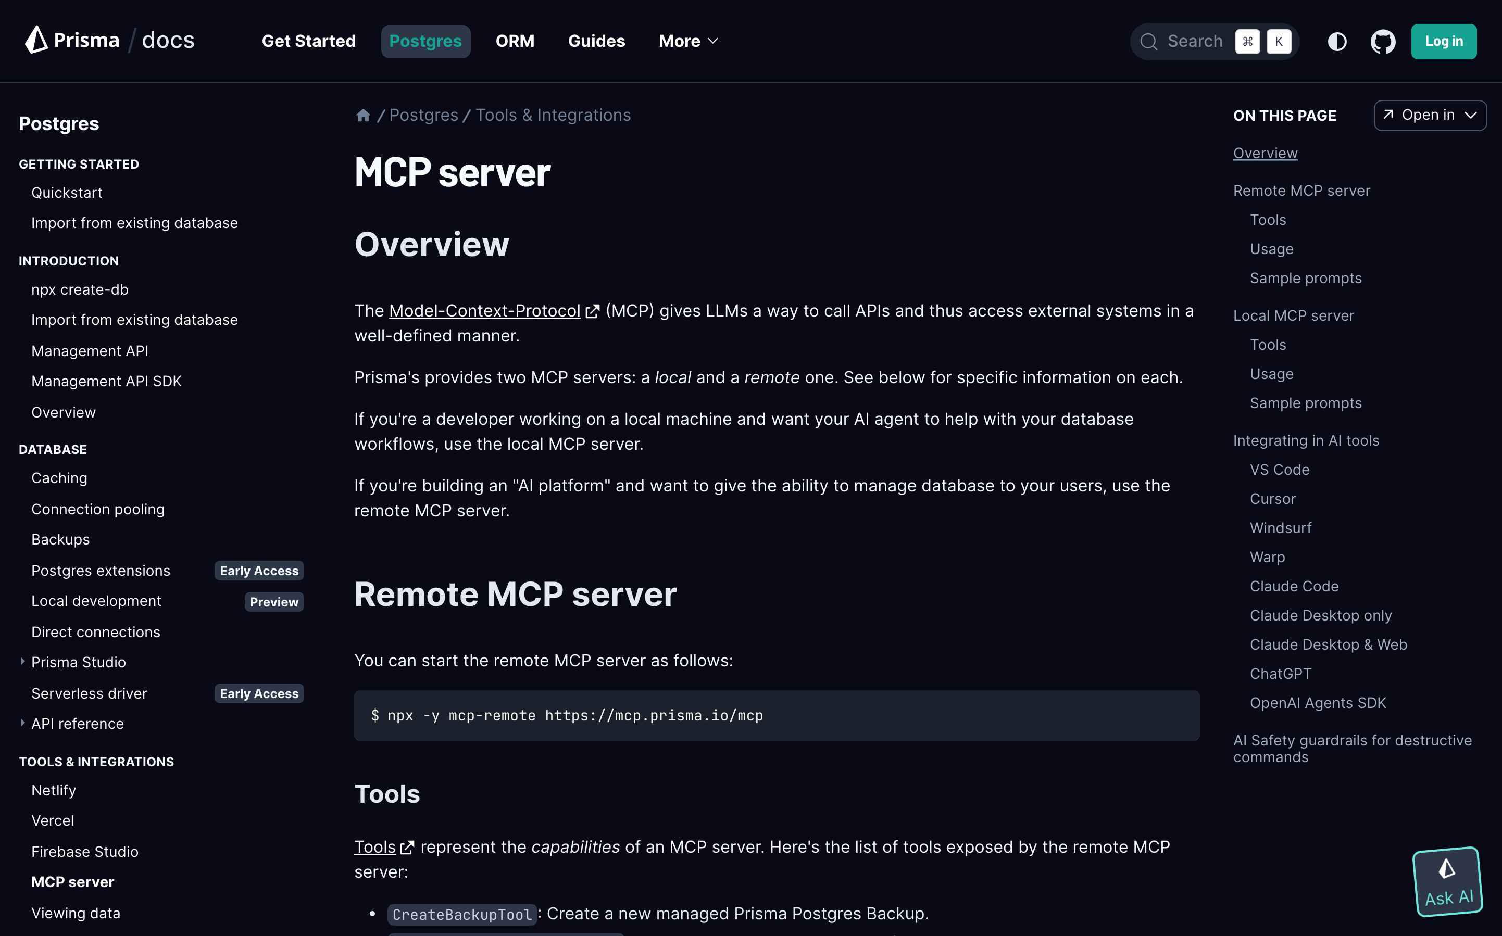Click the arrow icon in Open in button
The height and width of the screenshot is (936, 1502).
(x=1388, y=115)
